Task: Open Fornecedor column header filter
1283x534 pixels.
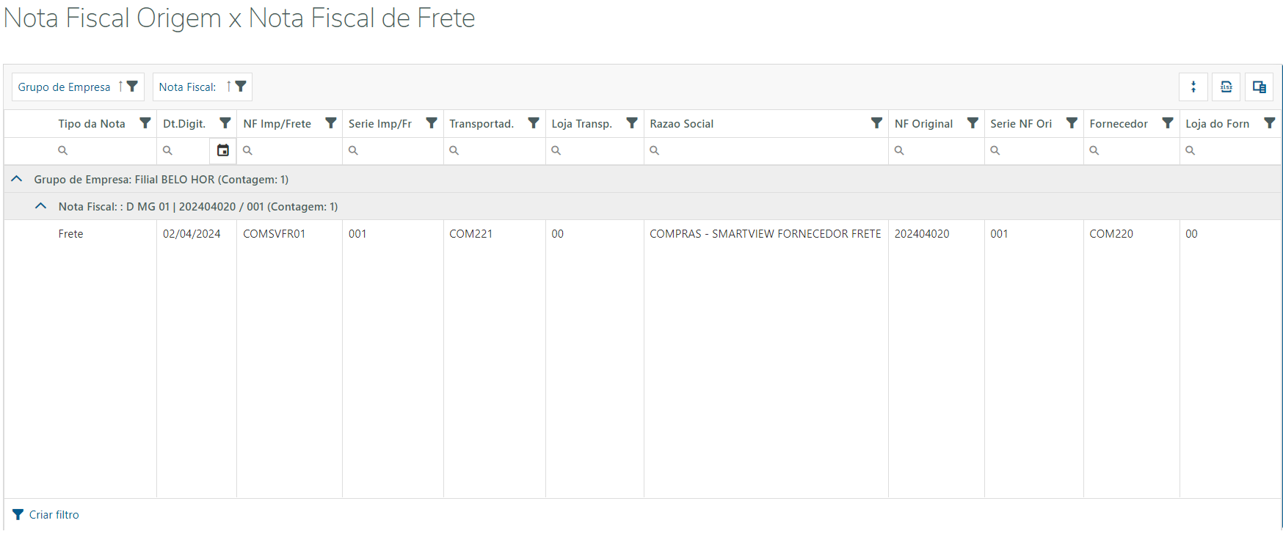Action: point(1168,123)
